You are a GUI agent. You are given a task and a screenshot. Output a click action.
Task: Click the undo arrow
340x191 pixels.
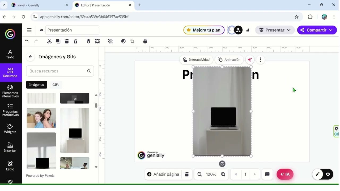[27, 41]
